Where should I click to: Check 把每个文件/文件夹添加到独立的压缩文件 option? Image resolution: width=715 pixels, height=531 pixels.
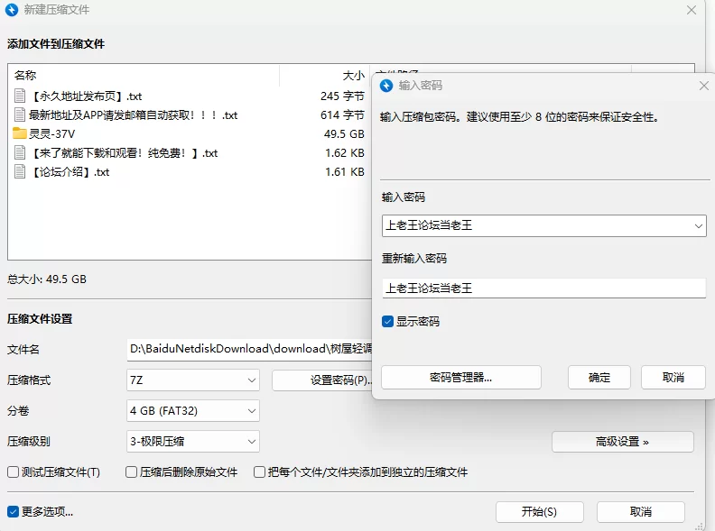[259, 472]
